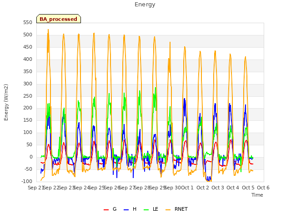
Task: Click the orange RNET legend swatch
Action: 168,210
